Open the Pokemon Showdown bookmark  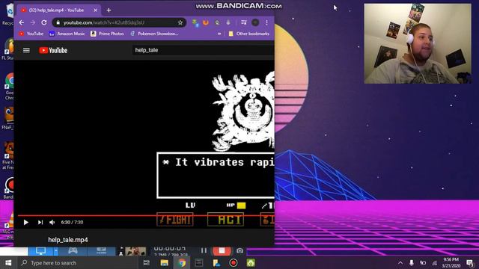pyautogui.click(x=154, y=34)
